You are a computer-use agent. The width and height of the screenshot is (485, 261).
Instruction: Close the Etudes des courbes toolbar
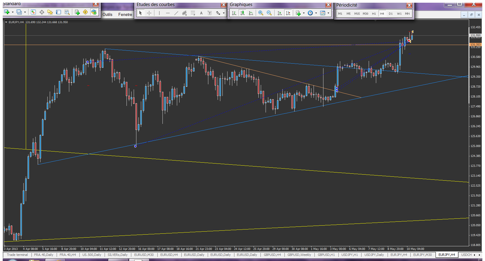pos(224,5)
